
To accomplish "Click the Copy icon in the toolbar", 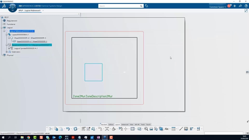I will pos(56,129).
